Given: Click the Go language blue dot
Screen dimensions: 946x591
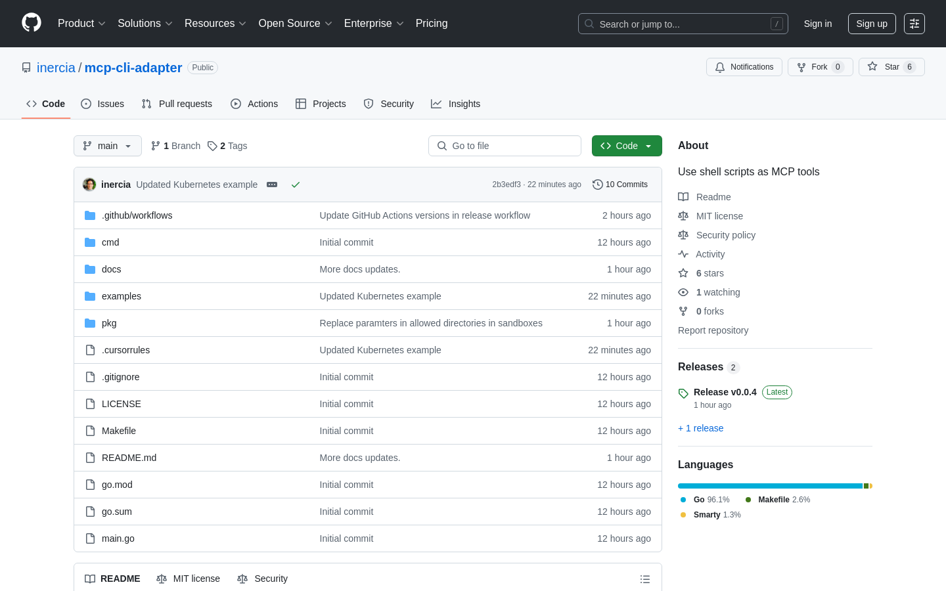Looking at the screenshot, I should click(683, 500).
